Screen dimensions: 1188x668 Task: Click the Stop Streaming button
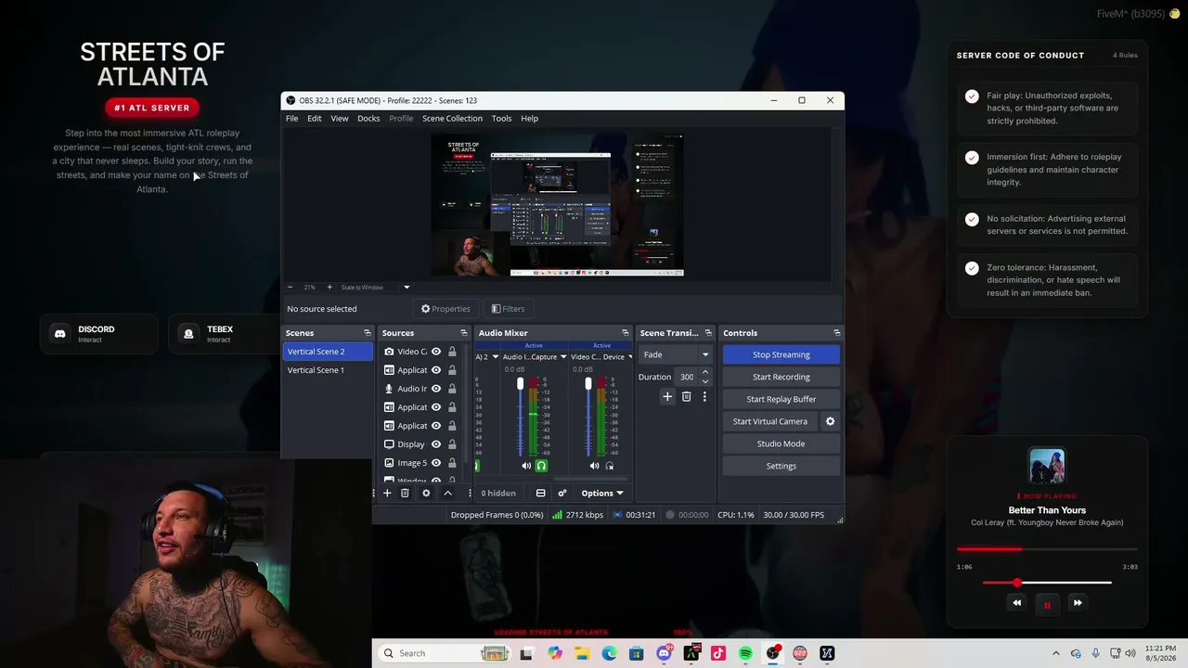pos(781,354)
